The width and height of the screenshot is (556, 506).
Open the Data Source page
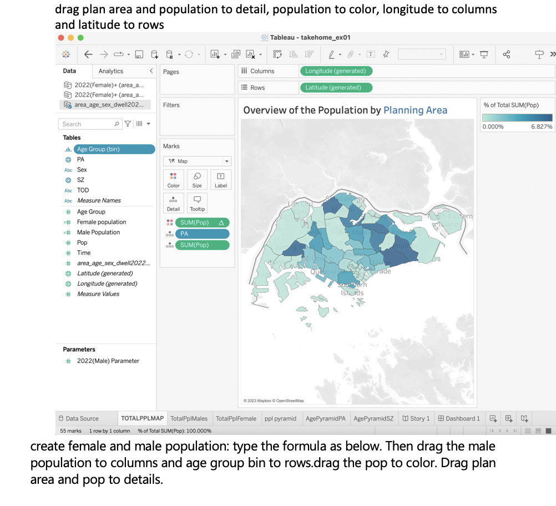pos(78,418)
